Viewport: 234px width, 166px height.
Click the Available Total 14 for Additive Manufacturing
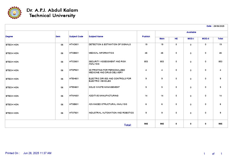pyautogui.click(x=220, y=96)
